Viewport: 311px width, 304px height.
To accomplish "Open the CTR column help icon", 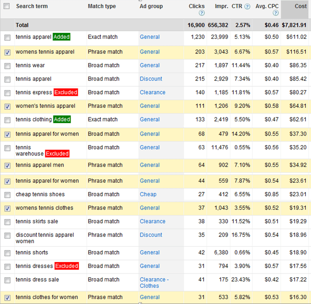I will coord(247,7).
